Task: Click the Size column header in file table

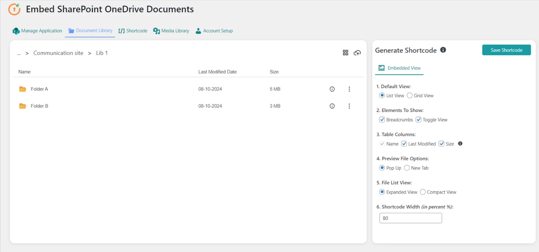Action: 274,72
